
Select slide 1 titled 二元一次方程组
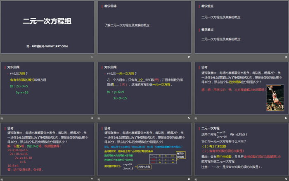click(x=47, y=27)
